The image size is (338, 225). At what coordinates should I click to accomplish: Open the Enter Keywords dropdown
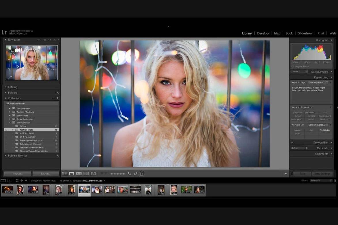click(318, 83)
